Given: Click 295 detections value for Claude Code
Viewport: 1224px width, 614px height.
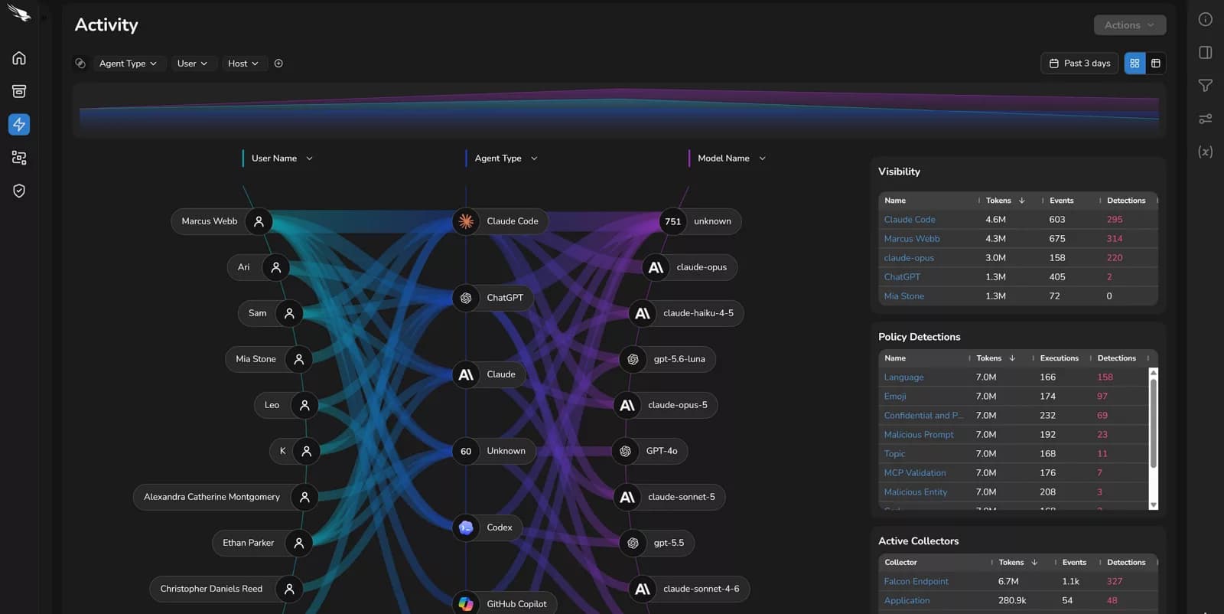Looking at the screenshot, I should [x=1115, y=220].
